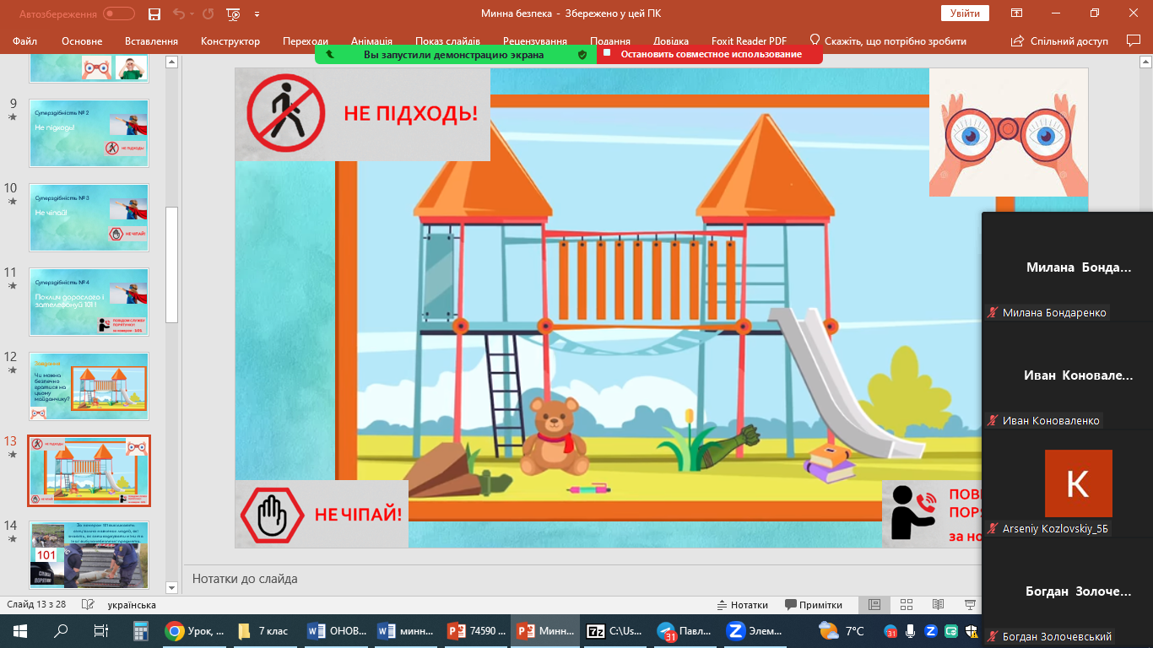Open the Undo history dropdown arrow
Image resolution: width=1153 pixels, height=648 pixels.
click(192, 13)
